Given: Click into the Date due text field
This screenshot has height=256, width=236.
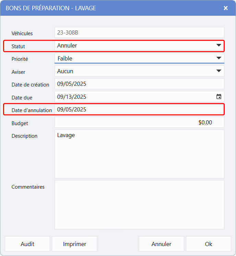Looking at the screenshot, I should 134,97.
